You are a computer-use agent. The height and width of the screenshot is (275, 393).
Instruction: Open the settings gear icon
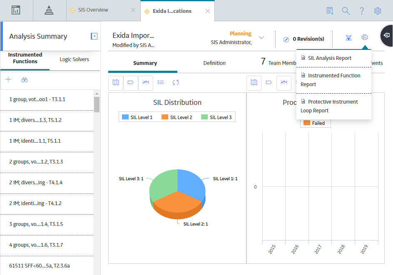tap(378, 11)
